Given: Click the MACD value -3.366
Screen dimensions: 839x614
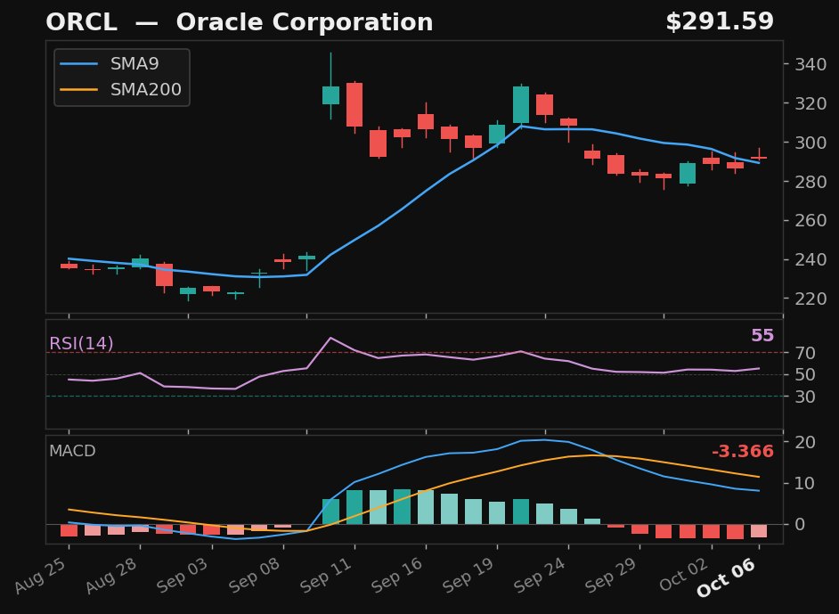Looking at the screenshot, I should pyautogui.click(x=743, y=451).
